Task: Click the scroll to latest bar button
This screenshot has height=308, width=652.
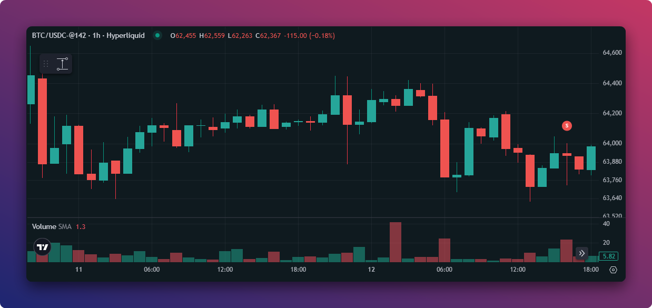Action: tap(581, 253)
